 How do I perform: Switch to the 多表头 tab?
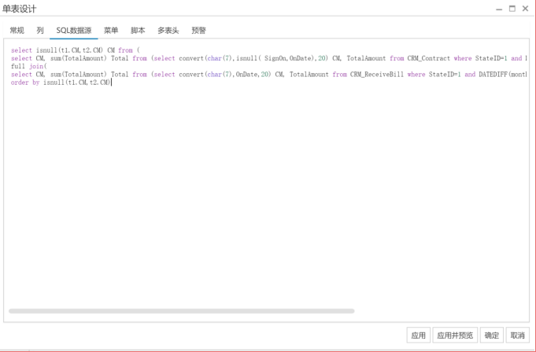168,31
